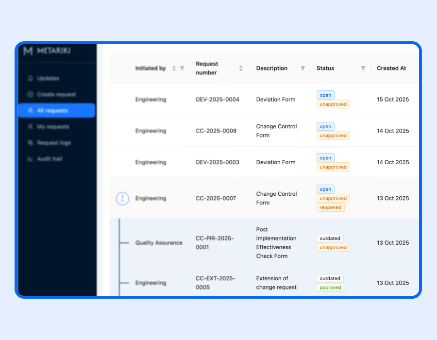Open the Description column filter
The width and height of the screenshot is (437, 340).
[x=303, y=68]
